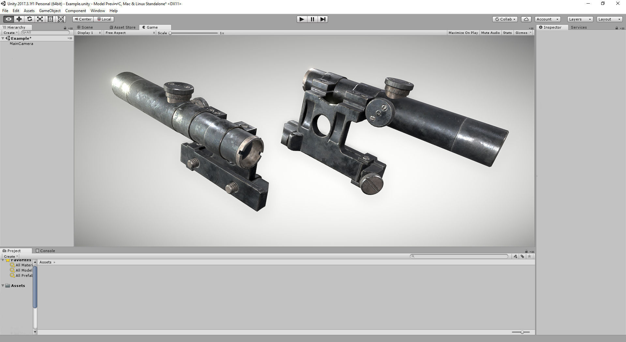
Task: Open the Collab dropdown
Action: click(x=505, y=19)
